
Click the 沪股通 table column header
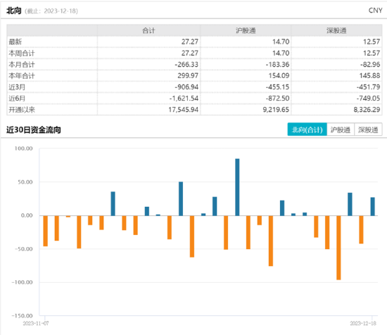pyautogui.click(x=246, y=30)
